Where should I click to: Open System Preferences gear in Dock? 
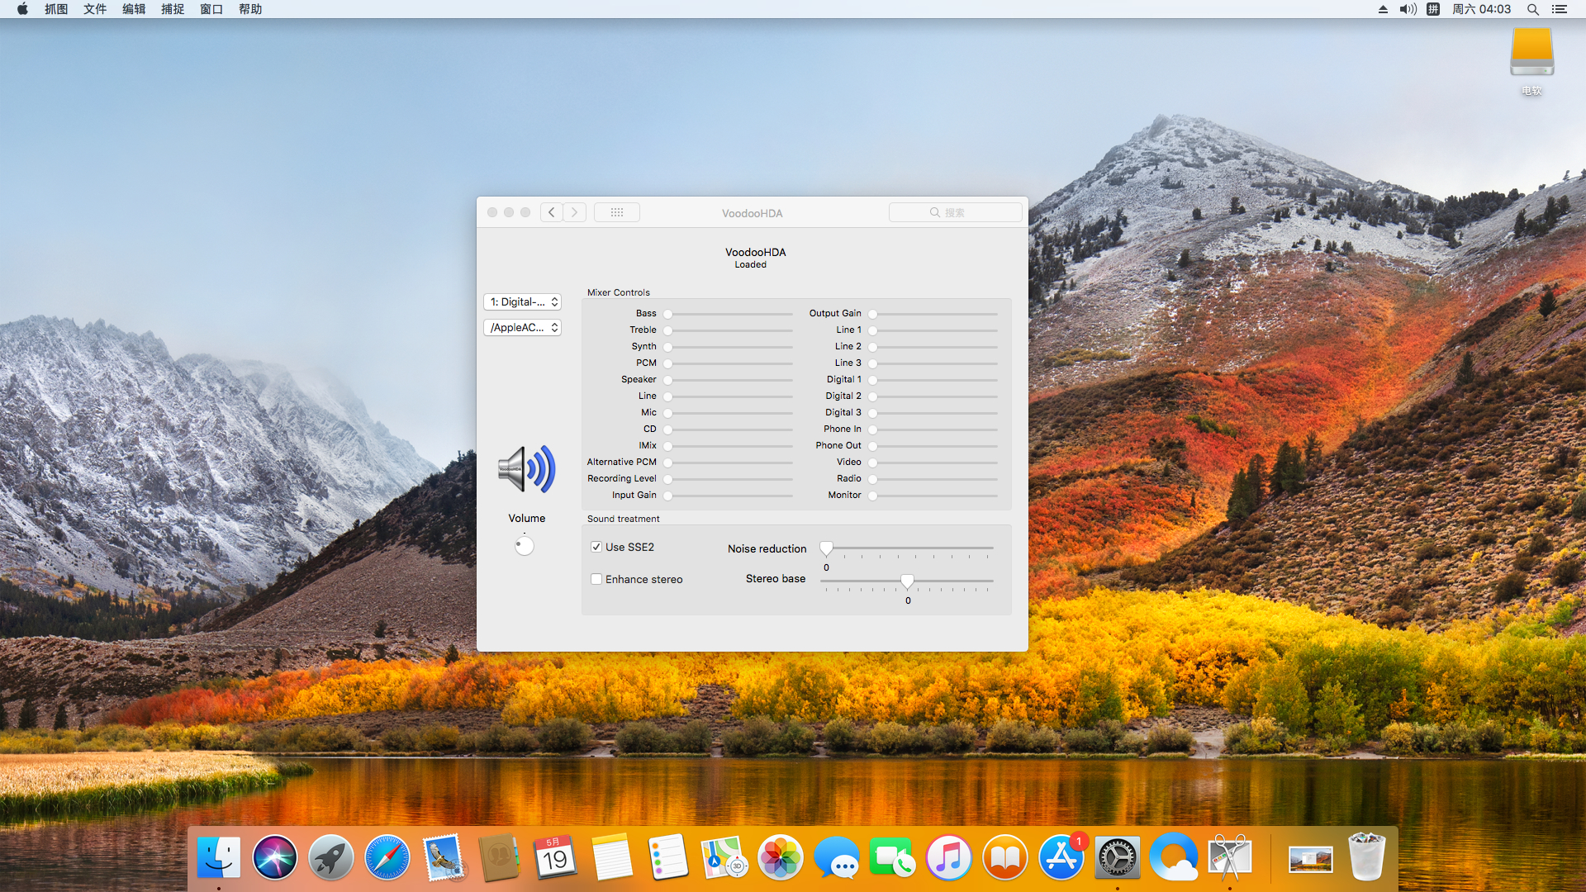pos(1118,857)
